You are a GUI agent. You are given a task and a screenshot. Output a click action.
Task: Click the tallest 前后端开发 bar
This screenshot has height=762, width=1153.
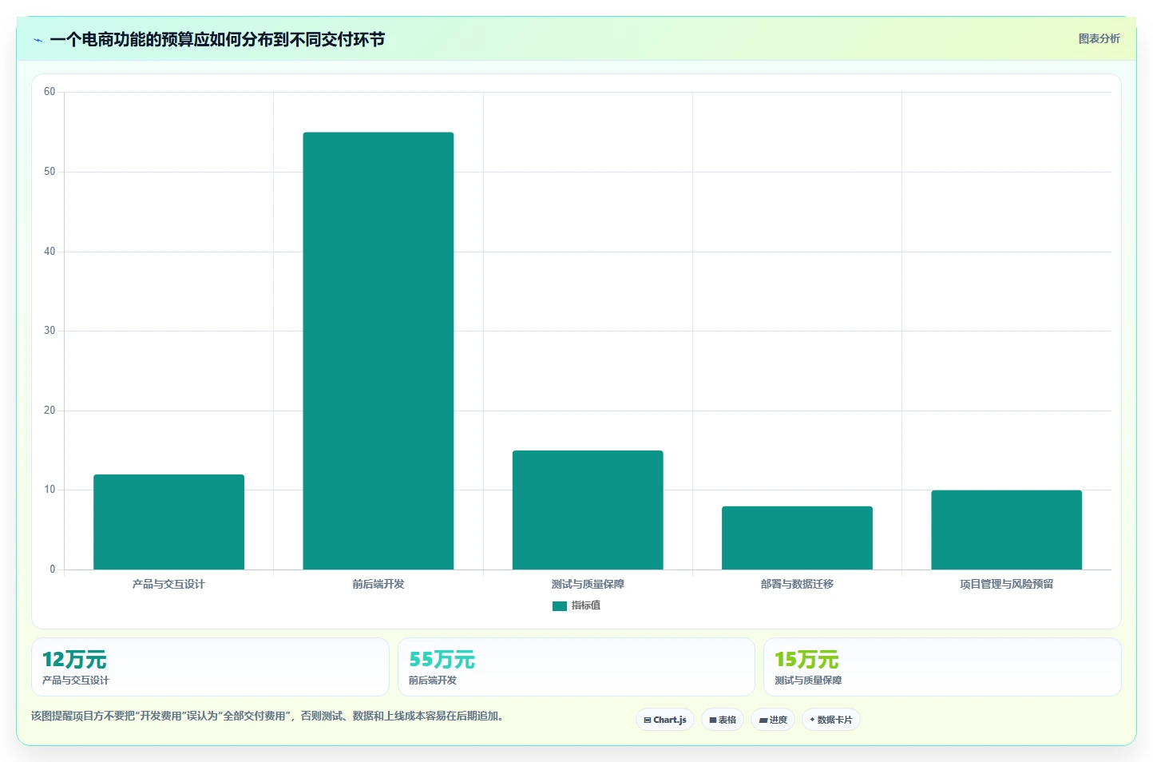click(x=378, y=351)
